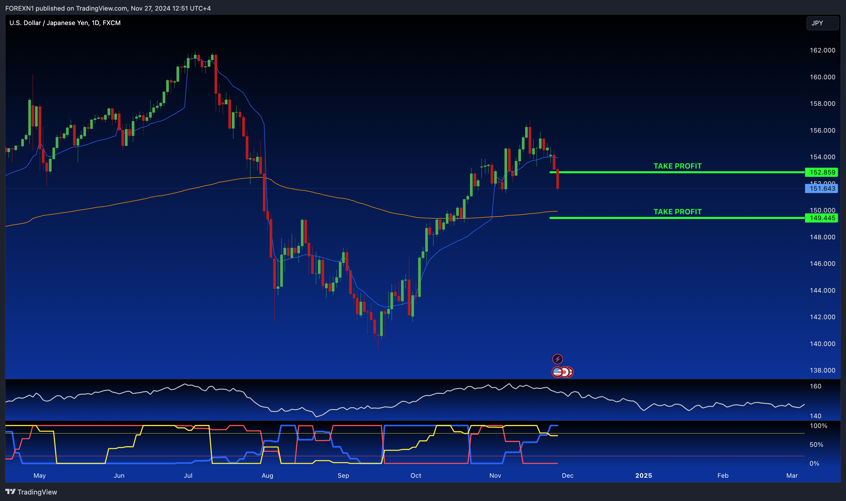Screen dimensions: 846x501
Task: Click the US flag economic event icon
Action: (557, 372)
